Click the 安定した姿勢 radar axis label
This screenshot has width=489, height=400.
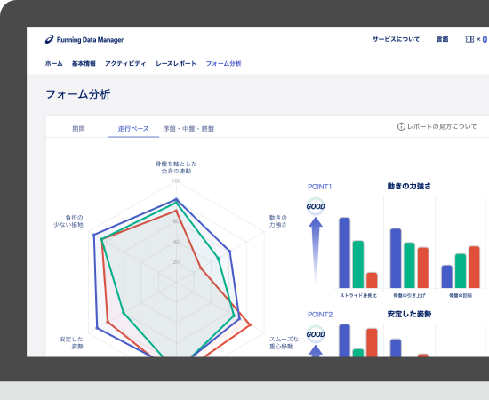[x=71, y=342]
